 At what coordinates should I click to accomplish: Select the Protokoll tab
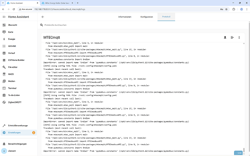point(166,17)
